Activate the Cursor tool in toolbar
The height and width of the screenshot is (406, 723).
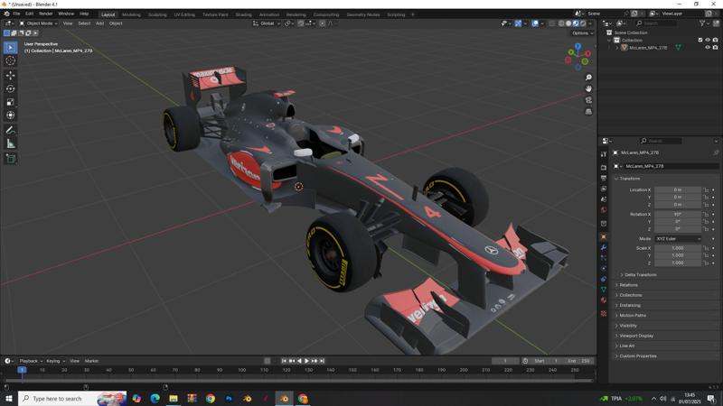(x=11, y=60)
